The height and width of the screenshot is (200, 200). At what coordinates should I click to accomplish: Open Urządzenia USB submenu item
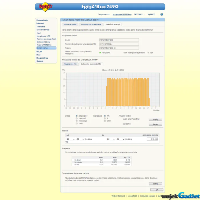(44, 36)
